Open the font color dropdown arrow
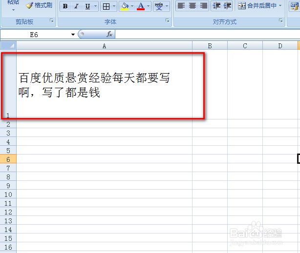This screenshot has width=300, height=253. (x=148, y=6)
